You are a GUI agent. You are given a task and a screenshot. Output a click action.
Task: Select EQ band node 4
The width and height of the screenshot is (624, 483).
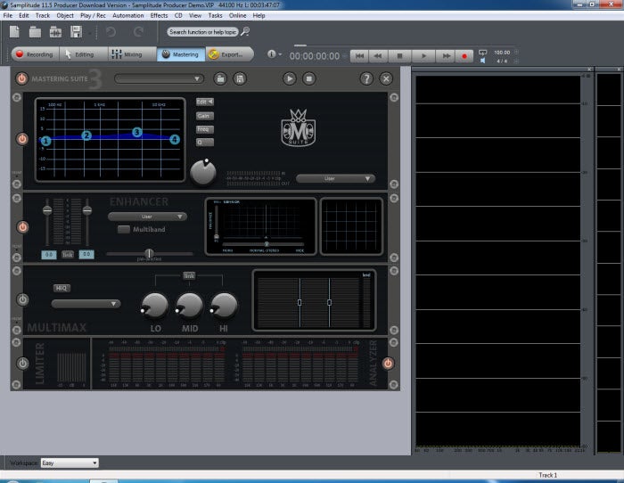(x=175, y=139)
